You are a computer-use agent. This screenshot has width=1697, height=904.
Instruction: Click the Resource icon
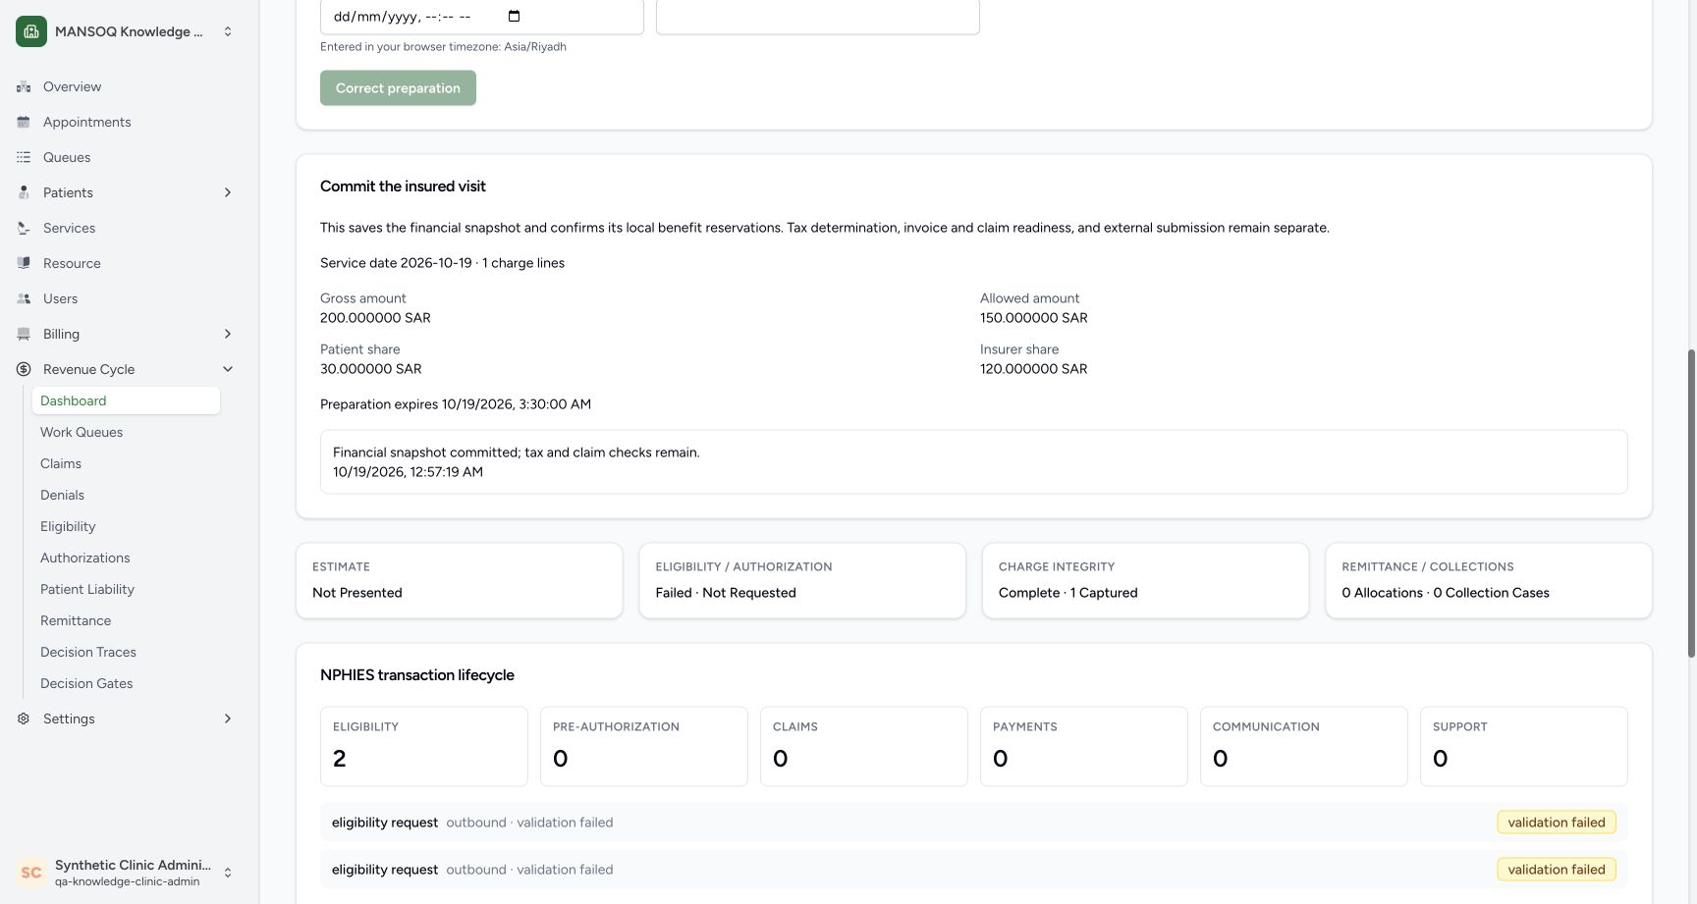tap(24, 263)
